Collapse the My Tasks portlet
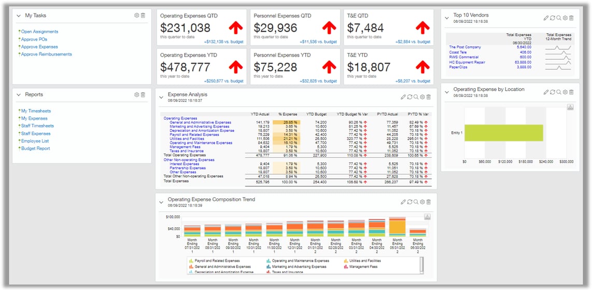 (19, 16)
